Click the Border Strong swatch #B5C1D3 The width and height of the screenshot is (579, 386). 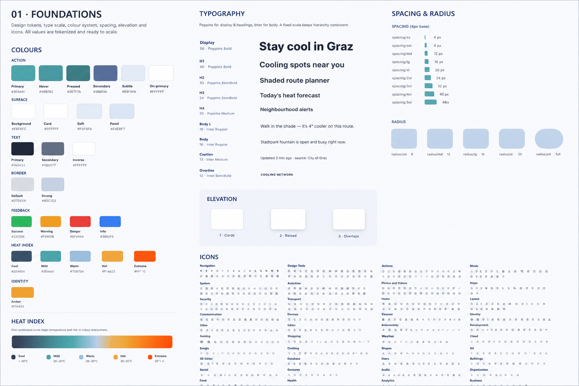(53, 184)
